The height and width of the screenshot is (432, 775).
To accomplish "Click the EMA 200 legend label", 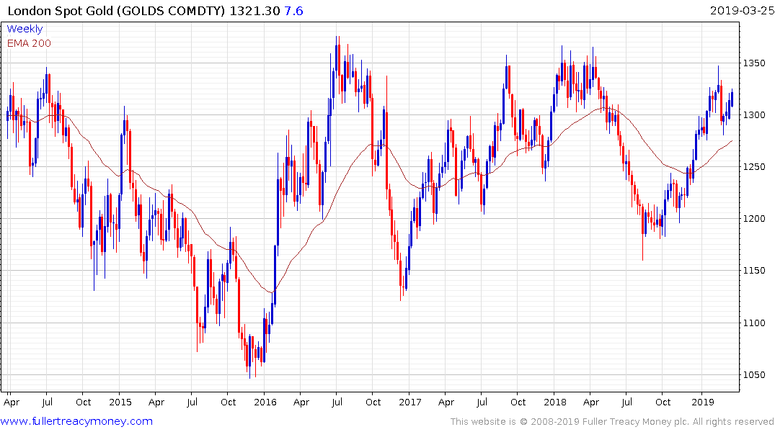I will (x=29, y=43).
